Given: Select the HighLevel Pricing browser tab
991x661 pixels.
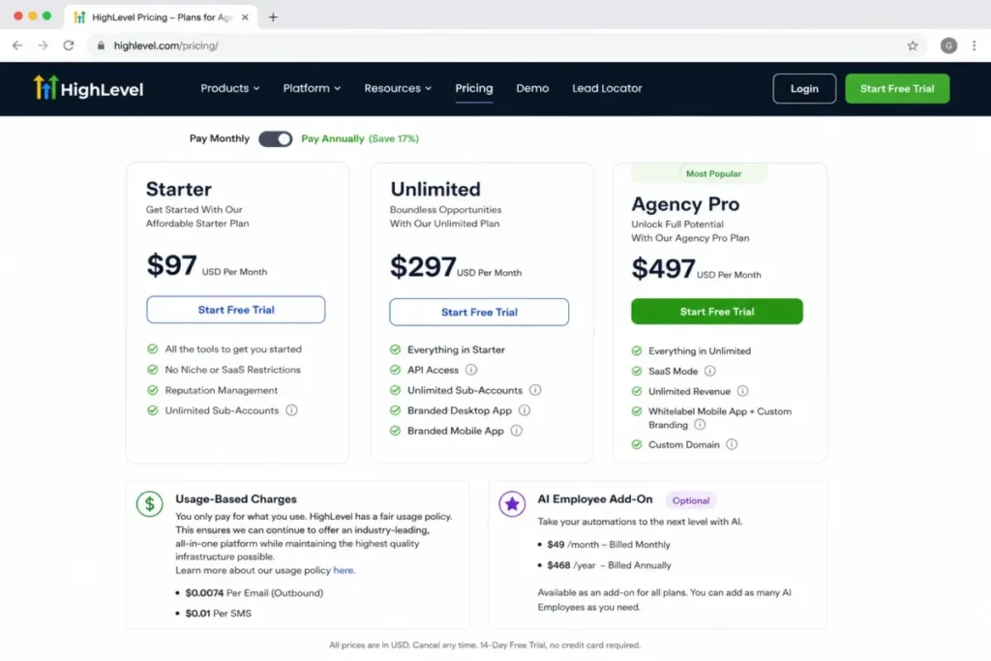Looking at the screenshot, I should [161, 17].
